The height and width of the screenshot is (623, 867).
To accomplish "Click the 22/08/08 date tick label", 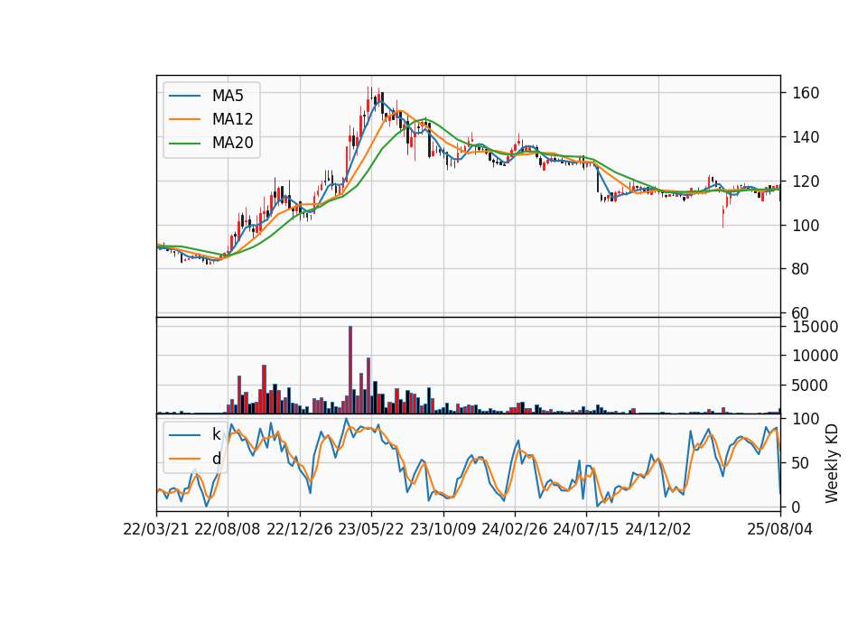I will [228, 529].
